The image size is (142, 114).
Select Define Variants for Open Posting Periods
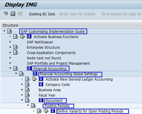pos(90,111)
